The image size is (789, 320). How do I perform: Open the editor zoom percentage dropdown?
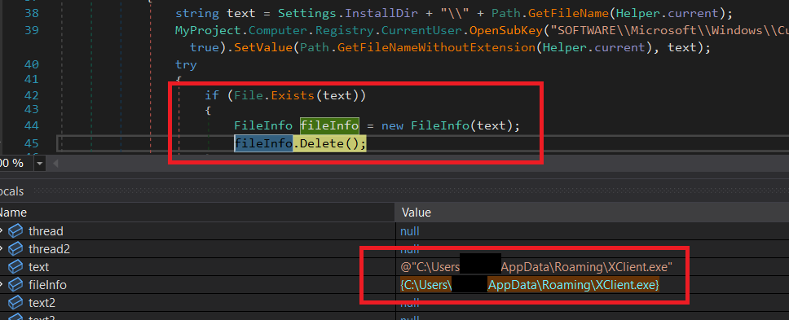click(x=39, y=164)
